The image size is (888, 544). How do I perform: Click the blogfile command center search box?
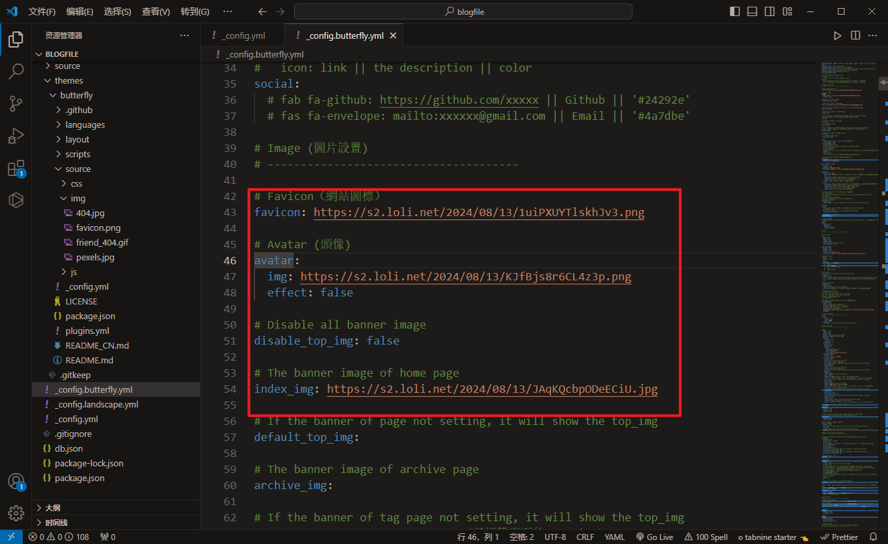pyautogui.click(x=463, y=11)
